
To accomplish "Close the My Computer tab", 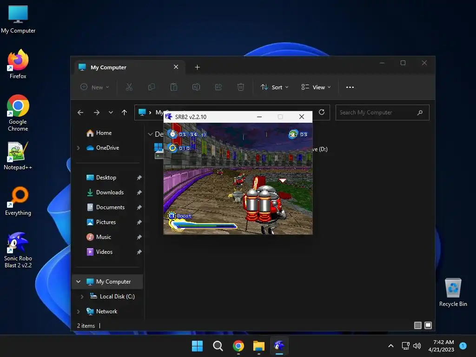I will coord(176,67).
